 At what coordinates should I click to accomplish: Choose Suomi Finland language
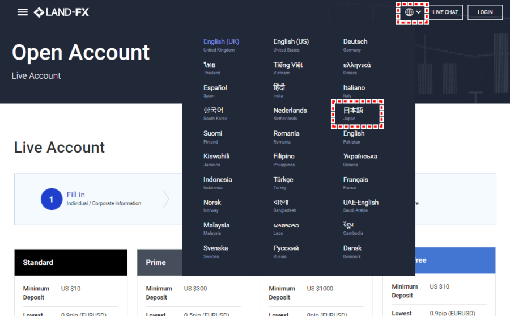(x=212, y=137)
